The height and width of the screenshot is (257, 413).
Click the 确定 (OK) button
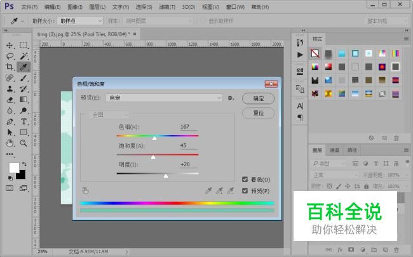(258, 98)
